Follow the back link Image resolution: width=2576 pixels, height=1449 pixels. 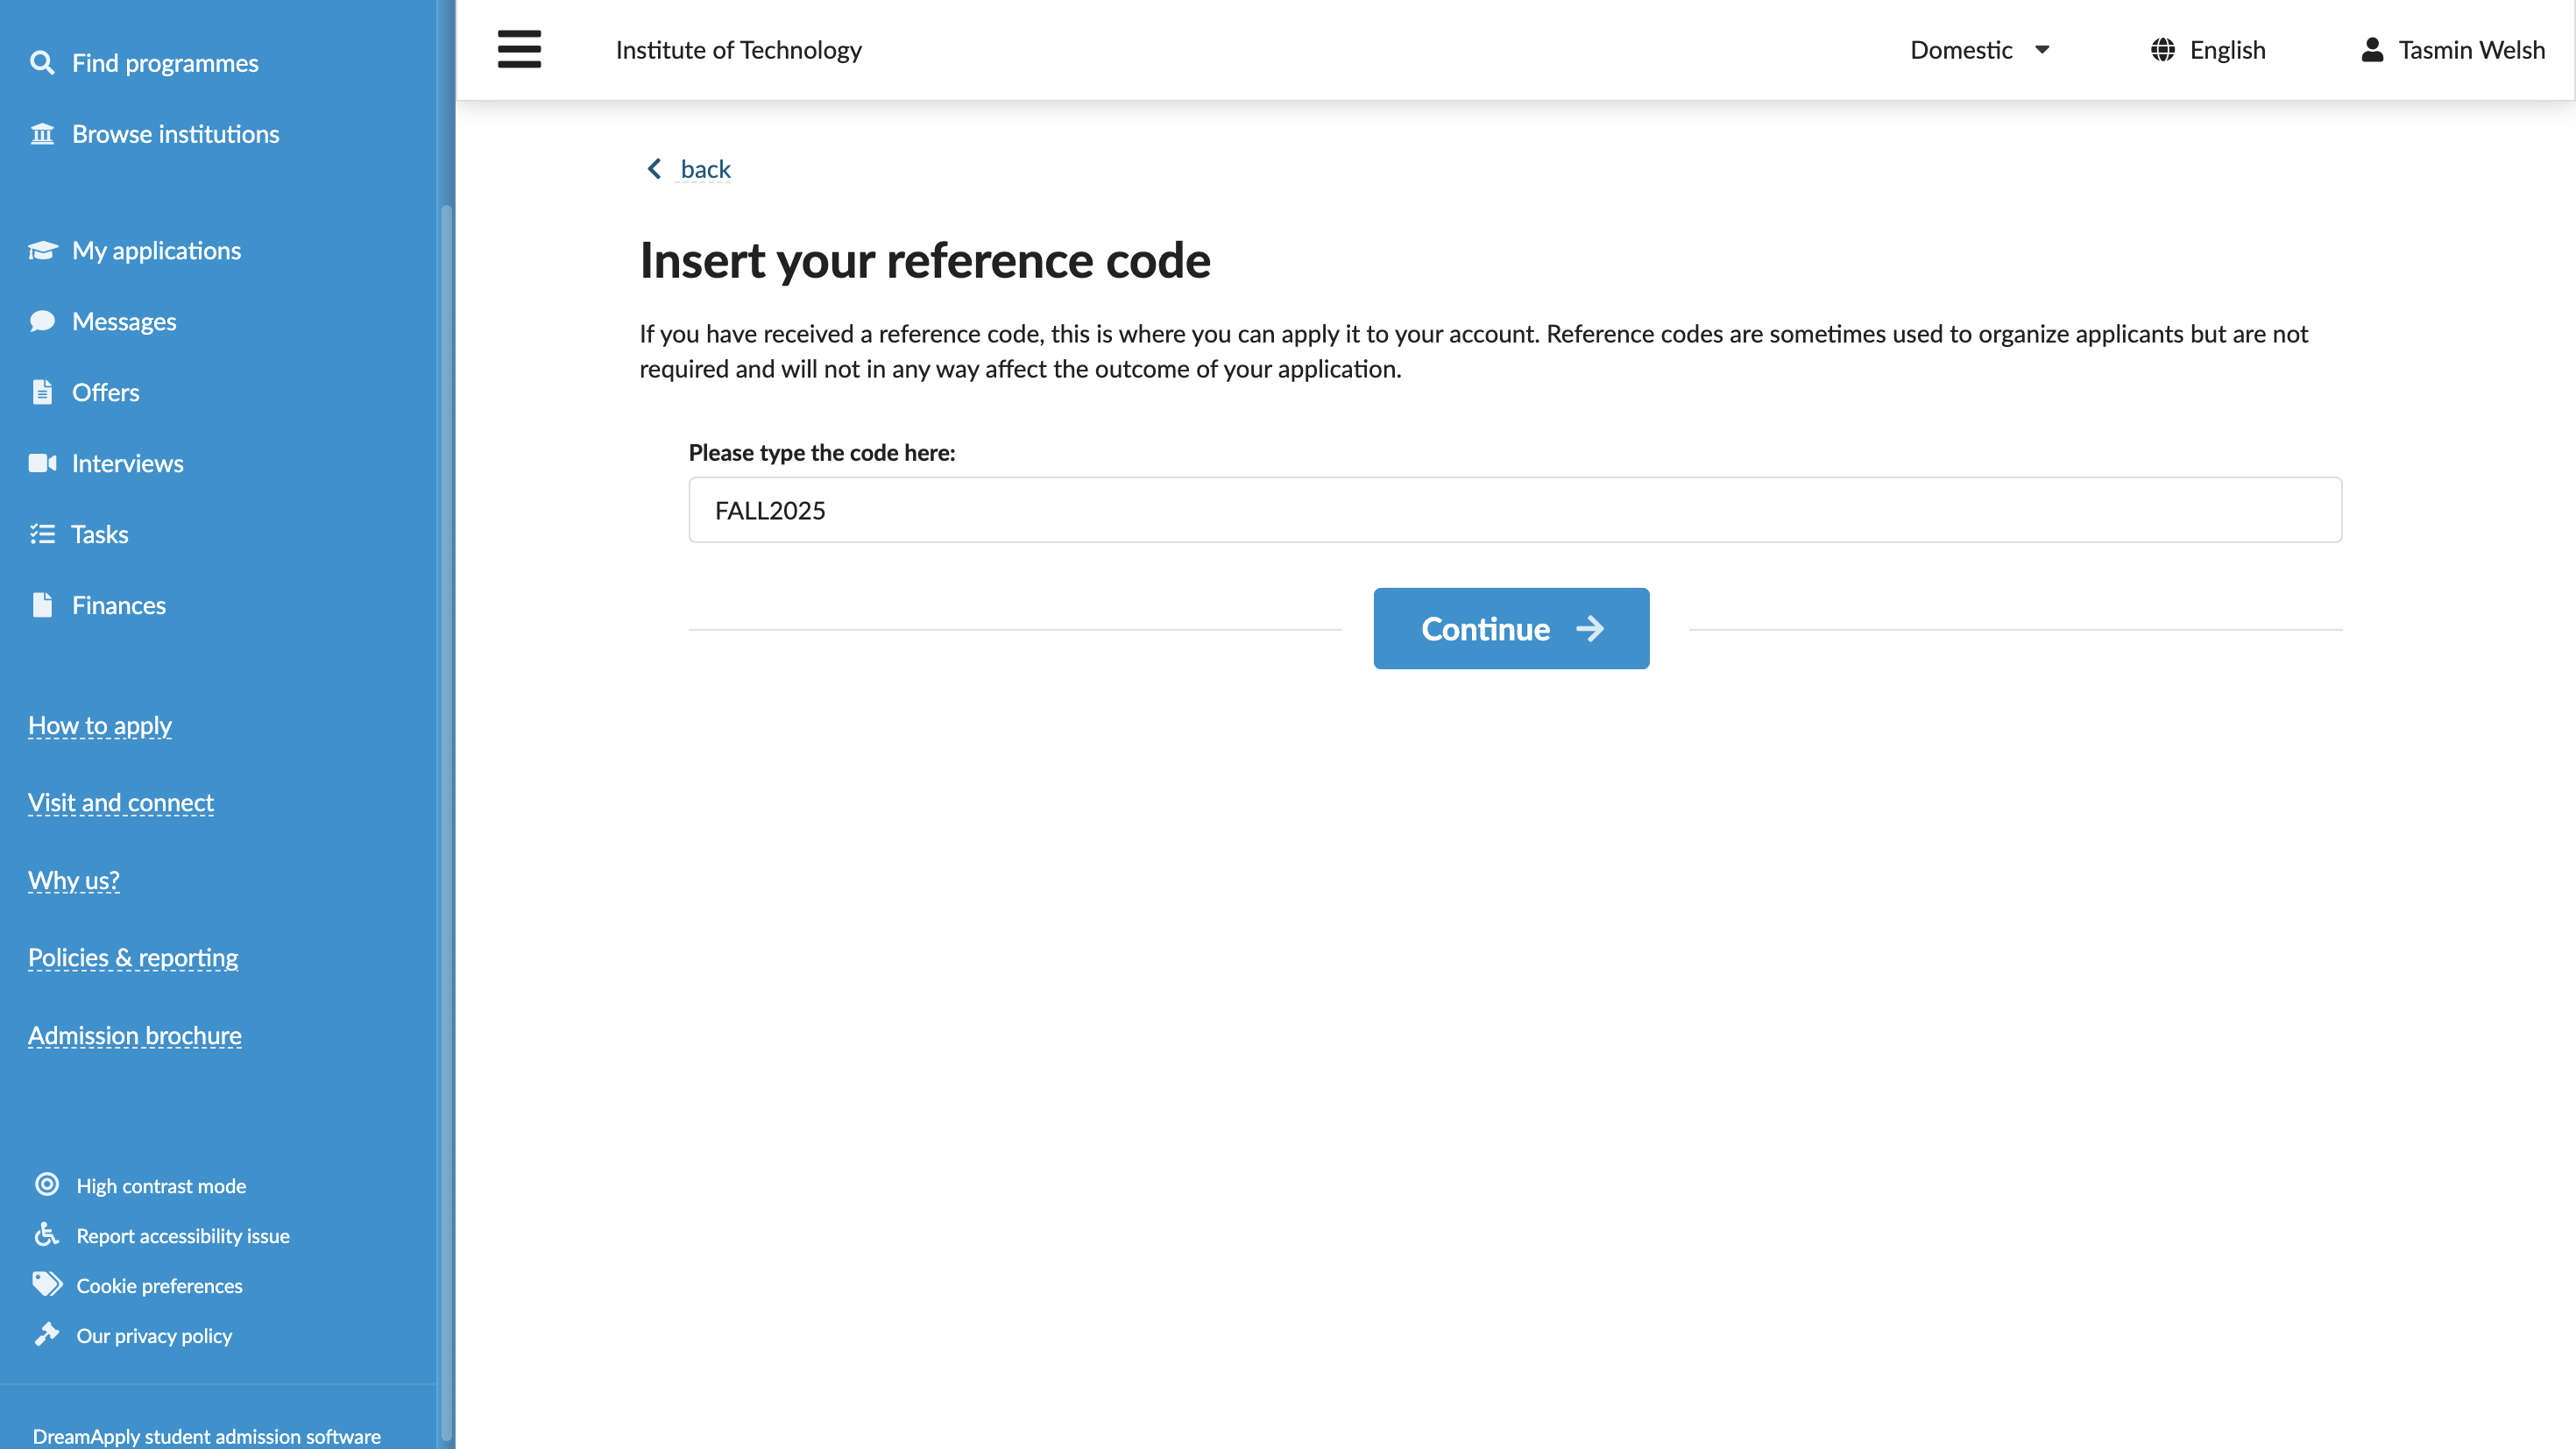705,169
